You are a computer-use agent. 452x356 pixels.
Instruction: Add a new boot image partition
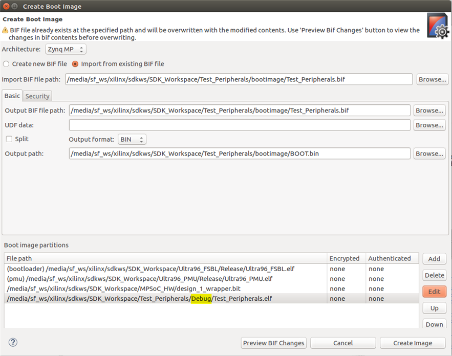coord(434,259)
